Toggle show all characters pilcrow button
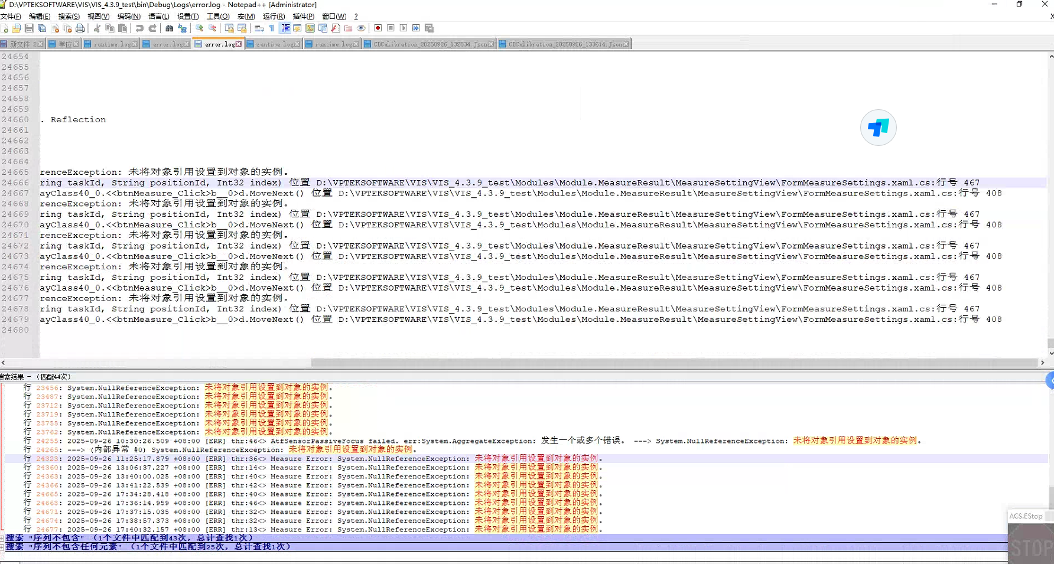The width and height of the screenshot is (1054, 564). [x=272, y=28]
